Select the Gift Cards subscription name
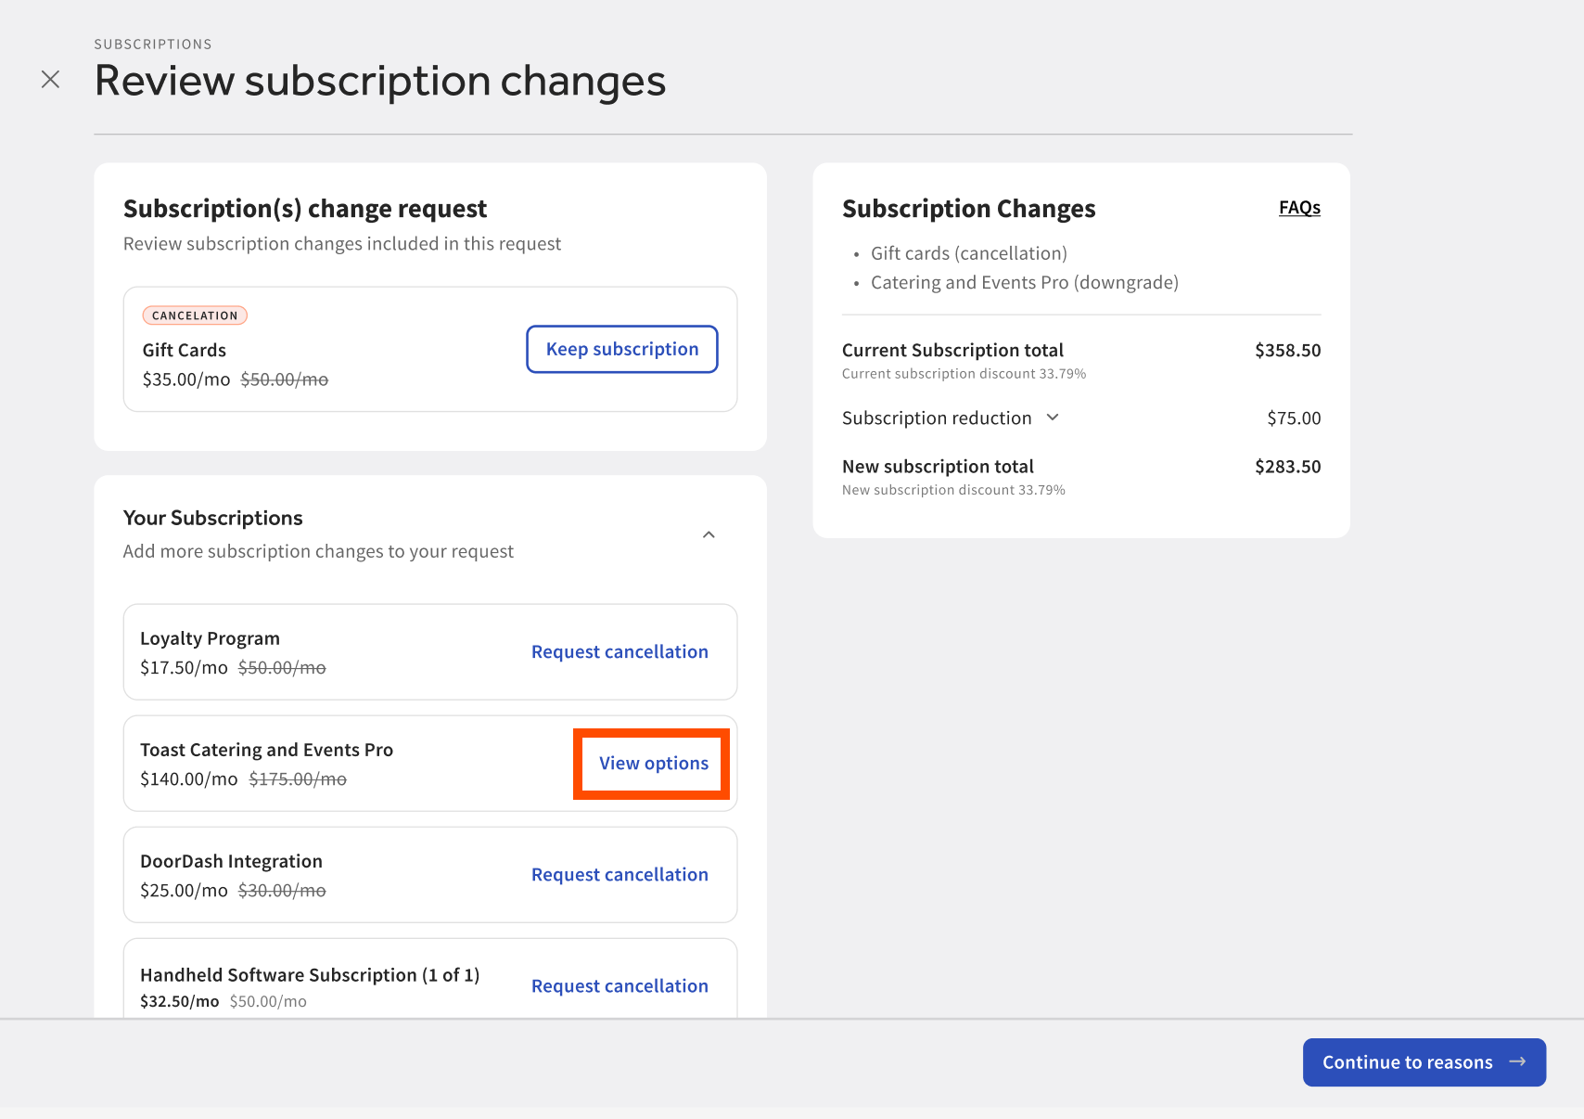 pos(185,351)
